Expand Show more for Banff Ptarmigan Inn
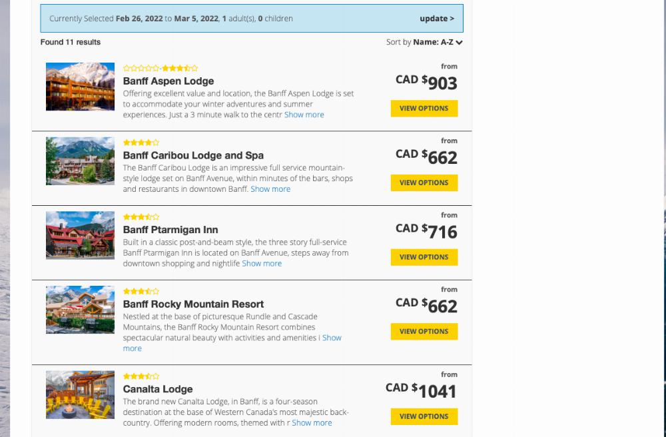666x437 pixels. click(262, 263)
